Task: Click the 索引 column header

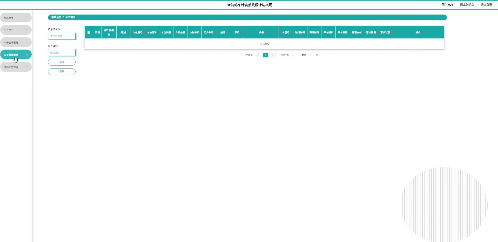Action: pyautogui.click(x=97, y=32)
